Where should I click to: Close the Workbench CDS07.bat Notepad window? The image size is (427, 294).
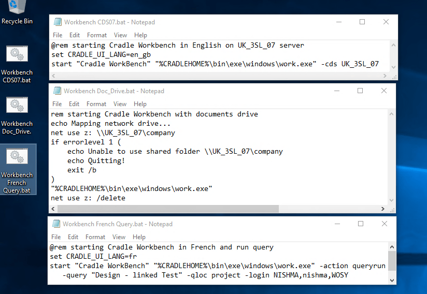coord(386,22)
